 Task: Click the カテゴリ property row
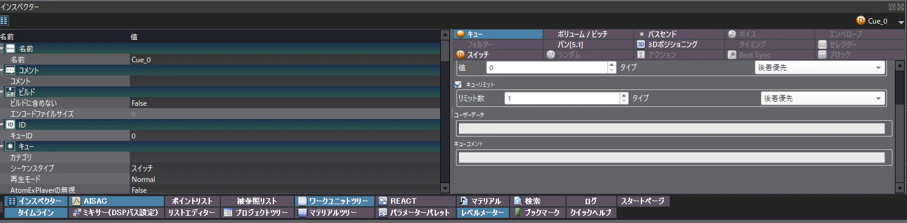coord(221,157)
